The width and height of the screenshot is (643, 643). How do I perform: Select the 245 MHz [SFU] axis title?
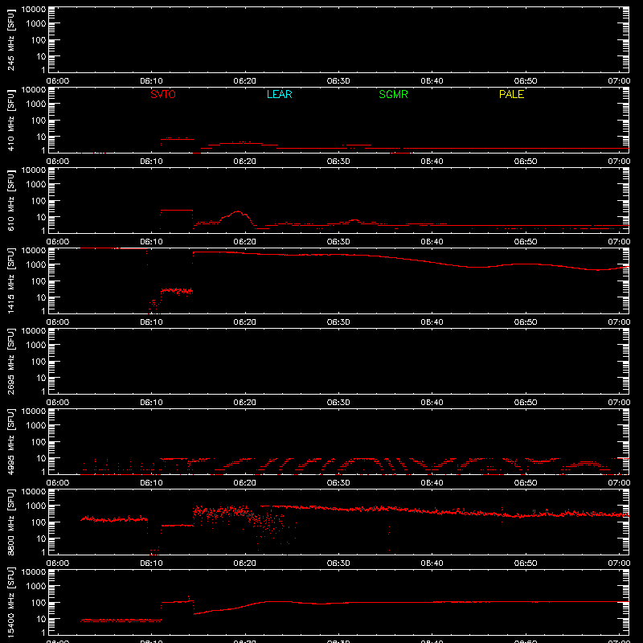[x=10, y=40]
